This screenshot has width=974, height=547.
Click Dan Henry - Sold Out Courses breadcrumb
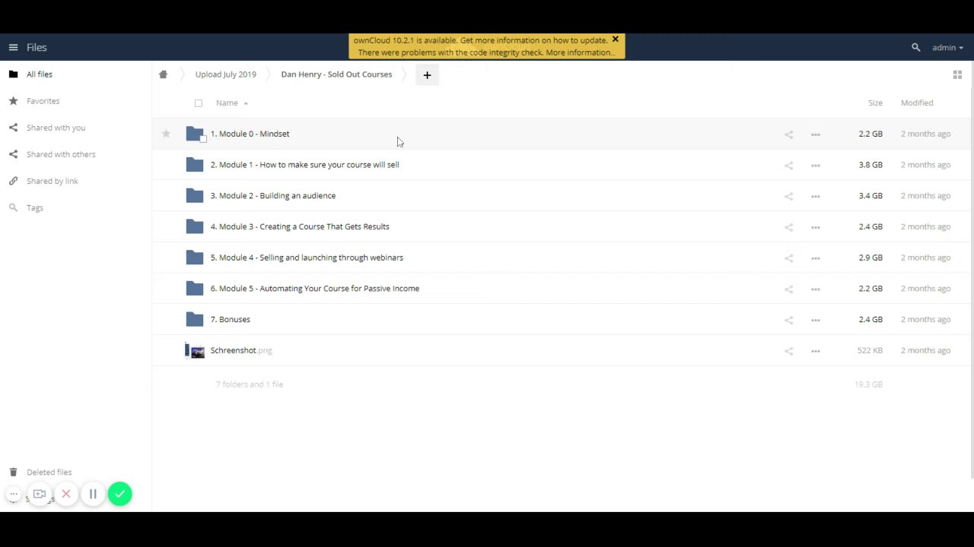point(336,74)
